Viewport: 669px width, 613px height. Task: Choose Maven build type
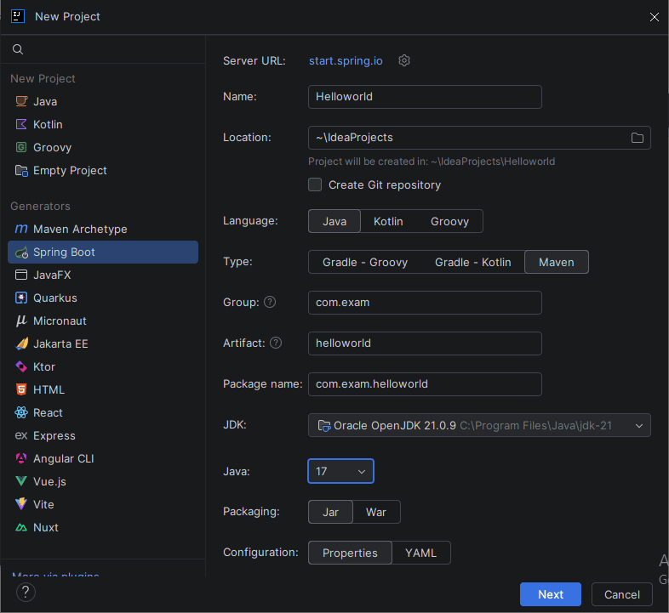pyautogui.click(x=557, y=262)
